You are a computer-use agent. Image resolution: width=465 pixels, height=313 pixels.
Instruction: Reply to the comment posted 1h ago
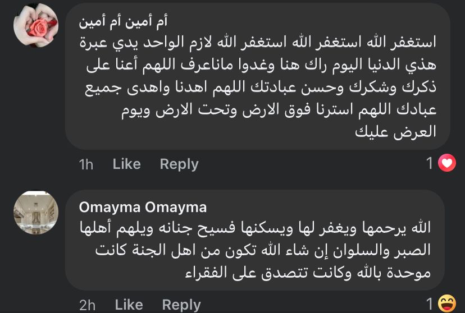pos(179,164)
